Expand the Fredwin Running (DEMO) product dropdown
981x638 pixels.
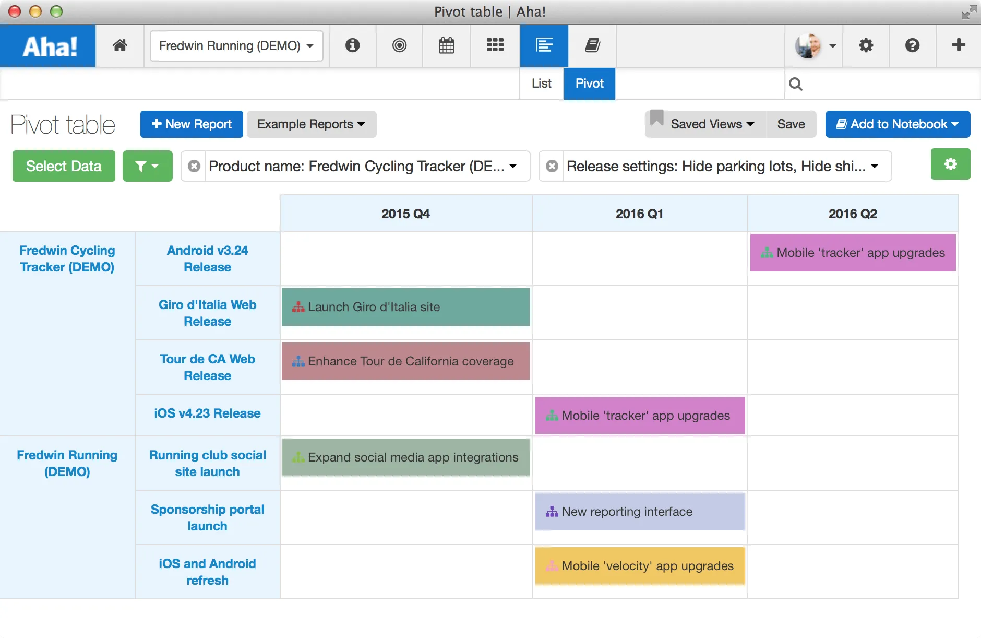[x=236, y=46]
